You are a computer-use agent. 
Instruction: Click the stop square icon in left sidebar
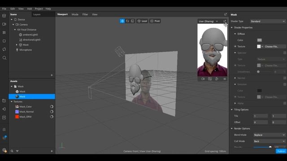point(4,41)
